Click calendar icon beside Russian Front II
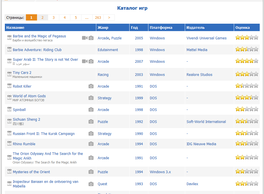 click(9, 133)
